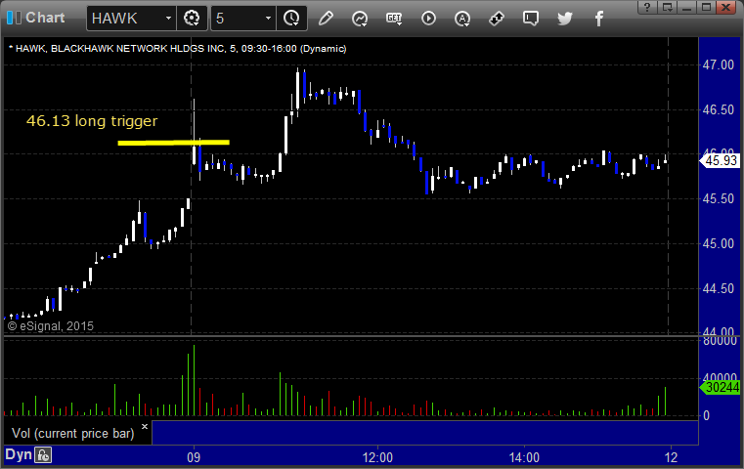Open the comment bubble icon
Viewport: 744px width, 469px height.
coord(531,19)
